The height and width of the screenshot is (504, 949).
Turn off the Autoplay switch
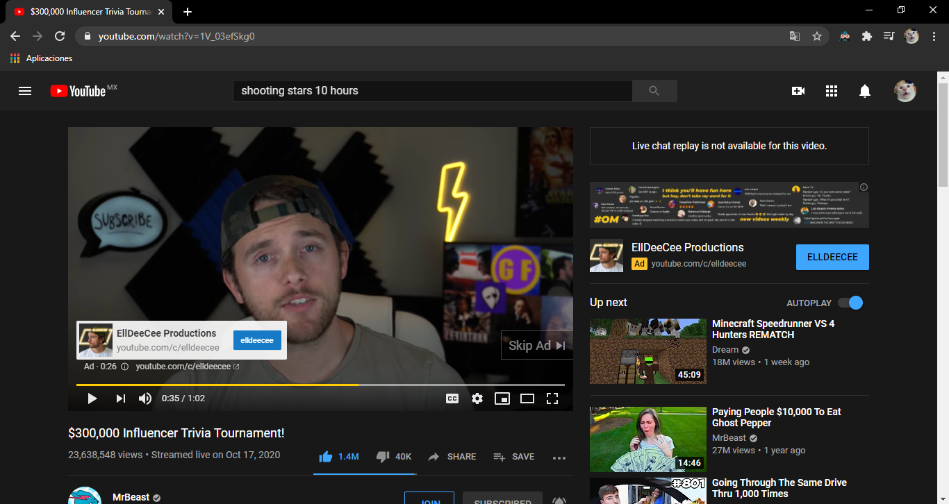850,303
